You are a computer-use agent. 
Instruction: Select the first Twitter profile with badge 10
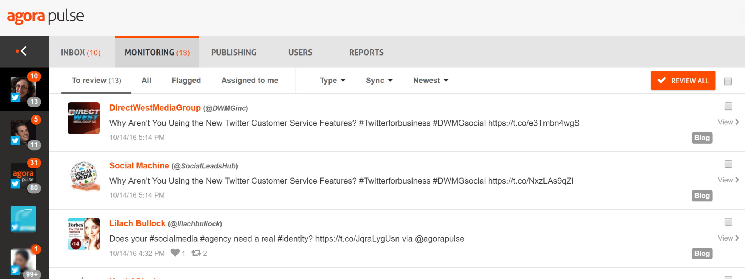click(23, 89)
